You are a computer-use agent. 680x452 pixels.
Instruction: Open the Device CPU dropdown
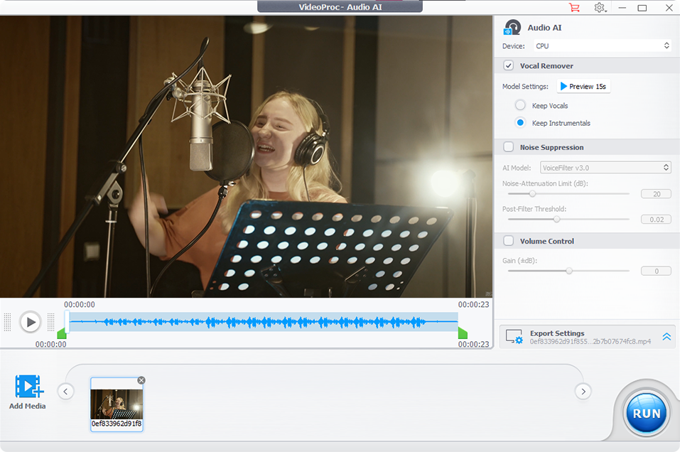pos(601,46)
